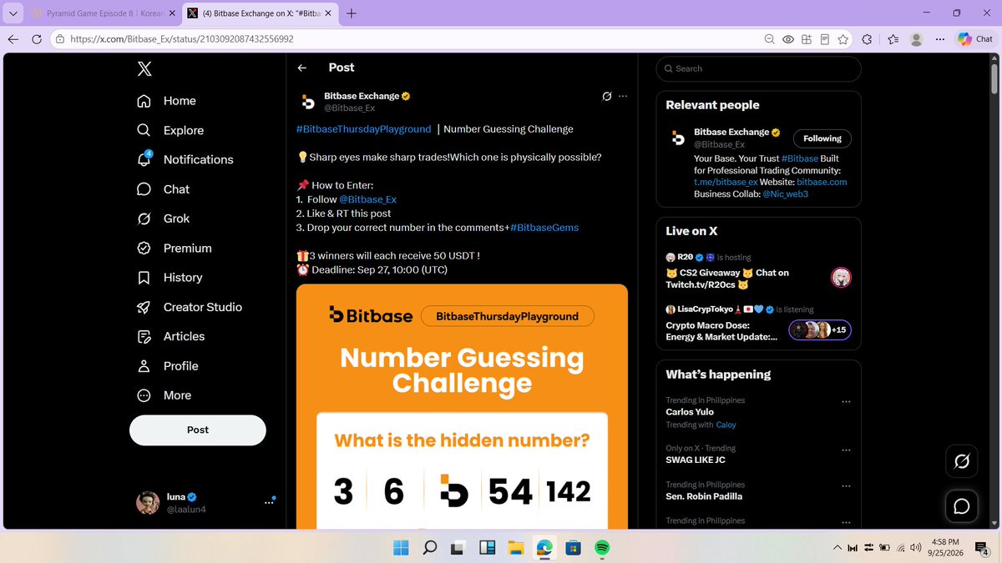Click the page vertical scrollbar
Screen dimensions: 1002x563
pyautogui.click(x=994, y=78)
